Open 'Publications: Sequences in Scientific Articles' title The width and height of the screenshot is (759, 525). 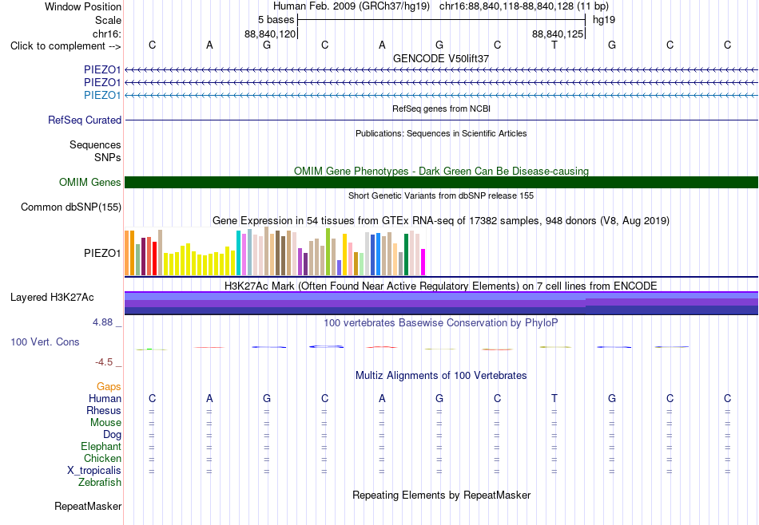click(441, 133)
